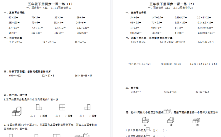Select the expression 125×17×8
Image resolution: width=221 pixels, height=137 pixels.
48,76
